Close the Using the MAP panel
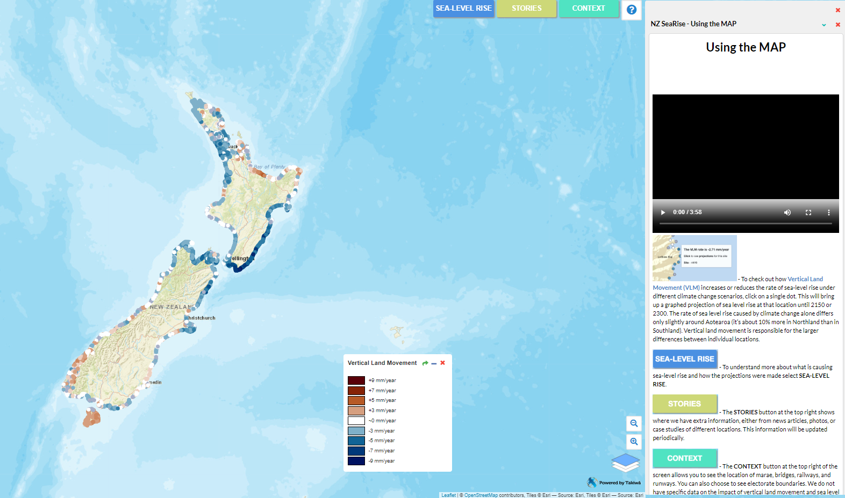Image resolution: width=845 pixels, height=498 pixels. tap(837, 25)
